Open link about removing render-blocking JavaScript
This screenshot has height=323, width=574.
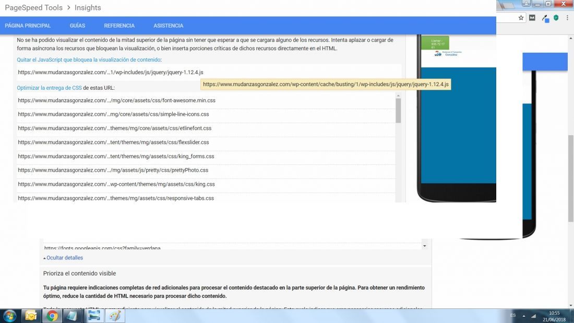tap(89, 59)
